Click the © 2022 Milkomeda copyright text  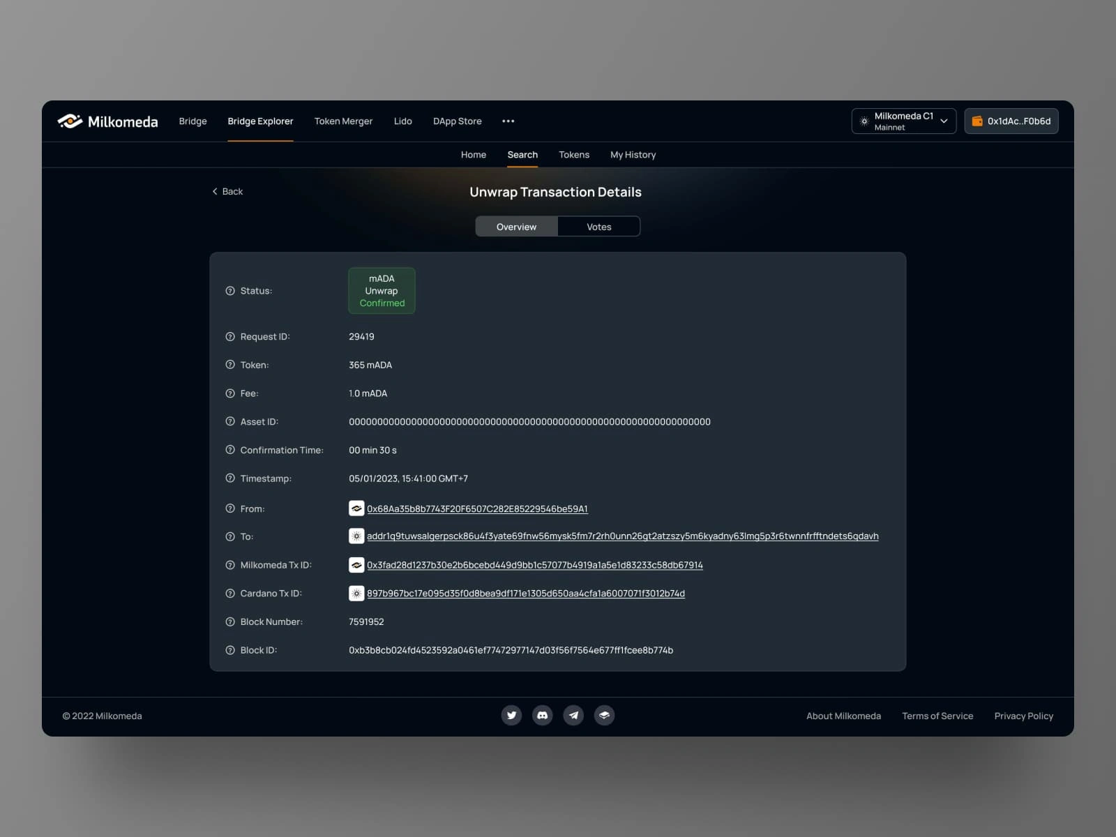click(x=102, y=716)
